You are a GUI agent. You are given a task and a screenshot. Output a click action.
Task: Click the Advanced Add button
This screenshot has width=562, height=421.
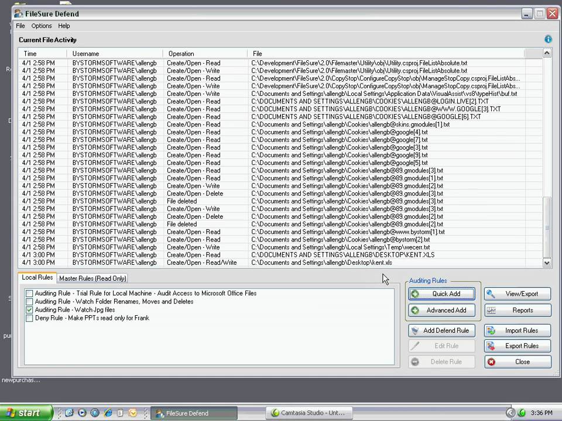[441, 310]
